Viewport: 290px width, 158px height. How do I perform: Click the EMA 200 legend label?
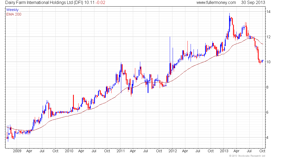pos(14,14)
